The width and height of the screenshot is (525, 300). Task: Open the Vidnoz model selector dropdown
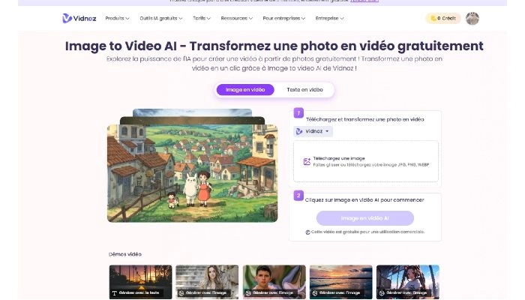click(313, 131)
